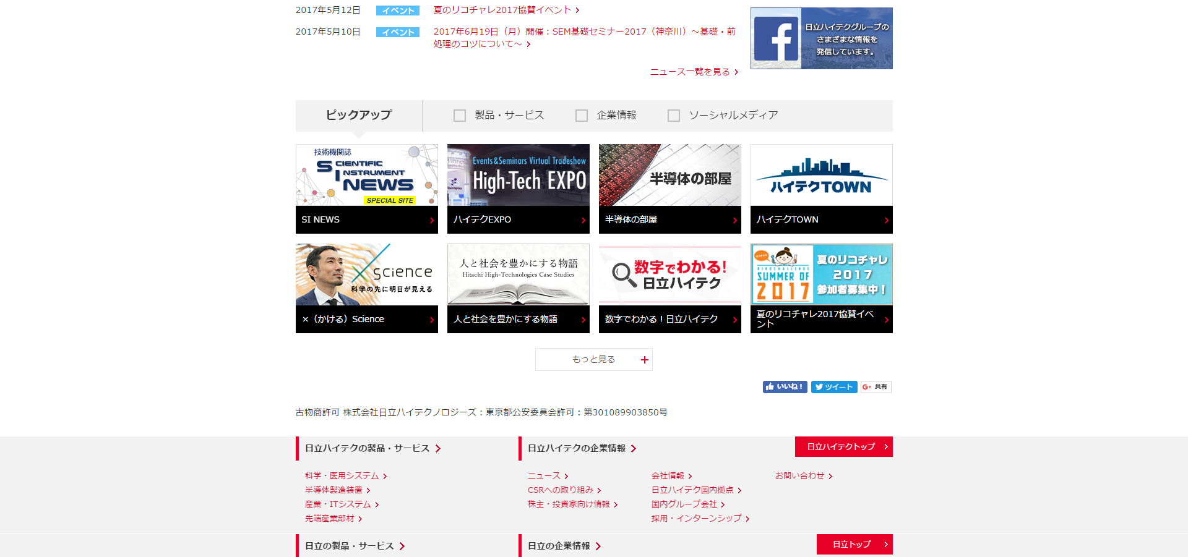Check the ソーシャルメディア checkbox
Image resolution: width=1188 pixels, height=557 pixels.
[674, 115]
